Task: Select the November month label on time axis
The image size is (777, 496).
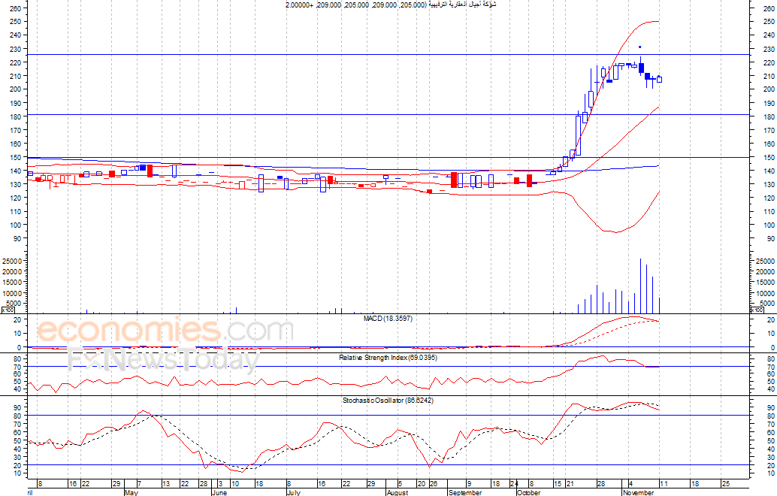Action: coord(638,492)
